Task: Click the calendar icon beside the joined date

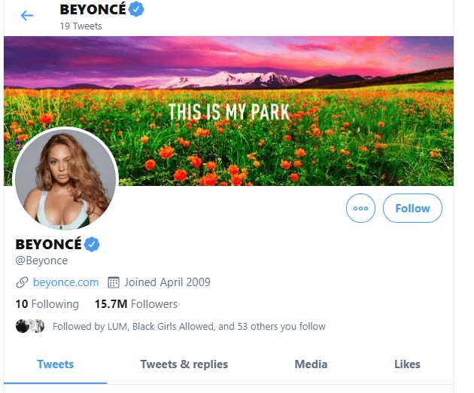Action: point(114,283)
